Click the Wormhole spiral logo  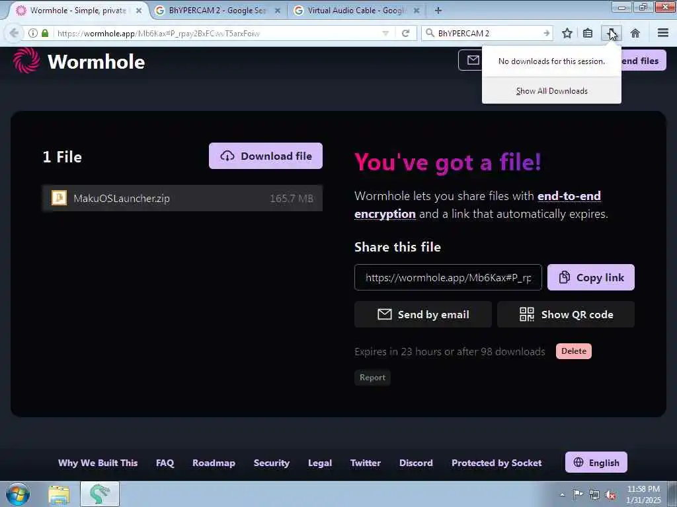[x=26, y=60]
